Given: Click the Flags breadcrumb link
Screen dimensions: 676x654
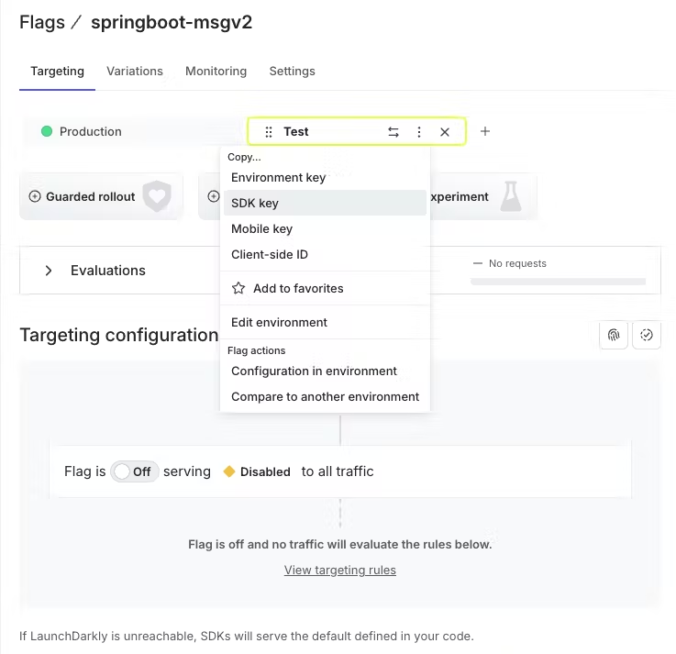Looking at the screenshot, I should click(x=42, y=22).
